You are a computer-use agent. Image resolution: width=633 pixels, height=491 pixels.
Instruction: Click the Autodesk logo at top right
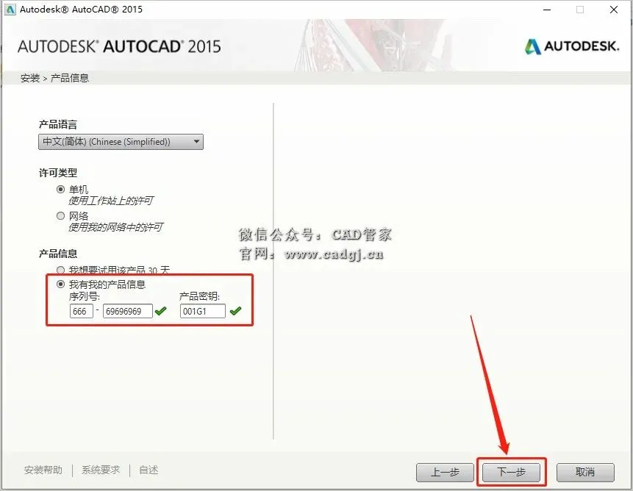[572, 46]
